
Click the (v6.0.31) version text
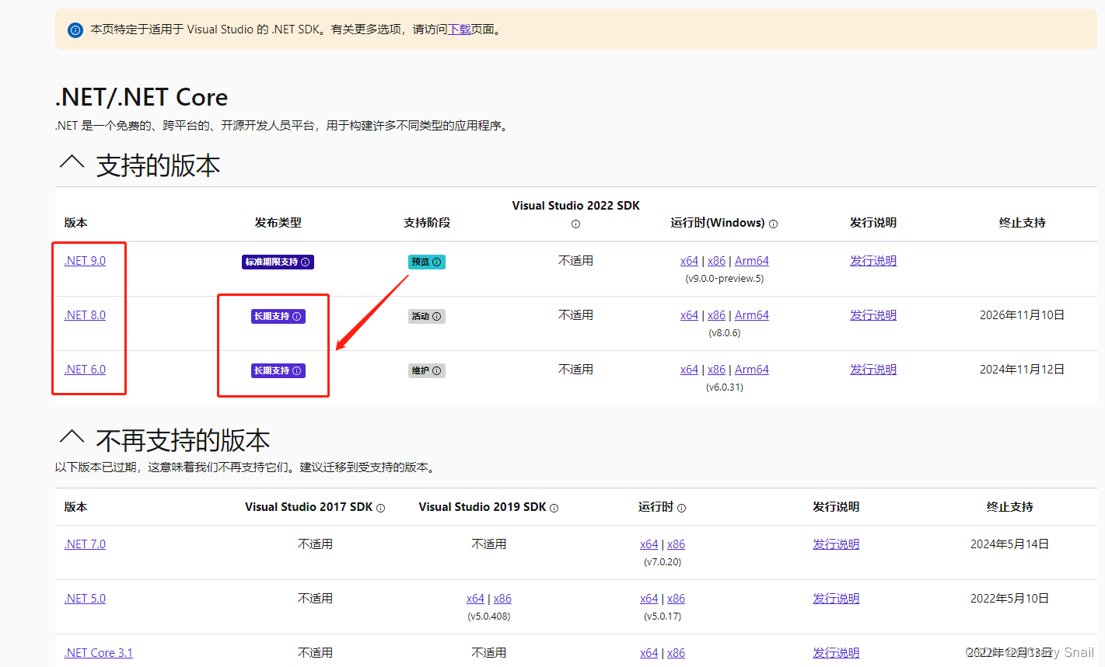pyautogui.click(x=725, y=387)
